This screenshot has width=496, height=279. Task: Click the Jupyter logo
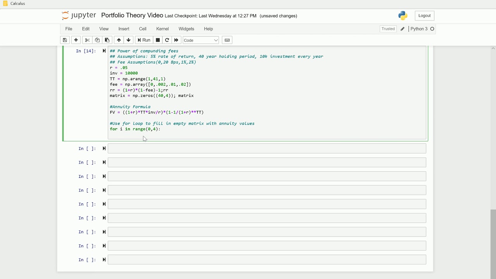tap(79, 15)
